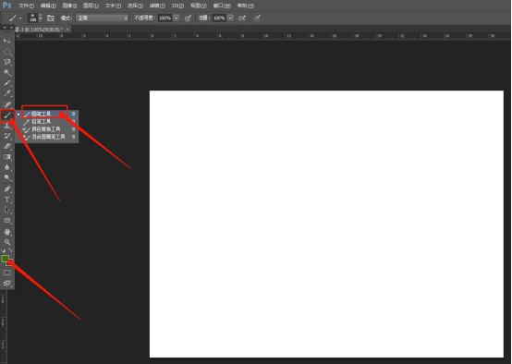
Task: Choose Mixer Brush tool from flyout
Action: 48,137
